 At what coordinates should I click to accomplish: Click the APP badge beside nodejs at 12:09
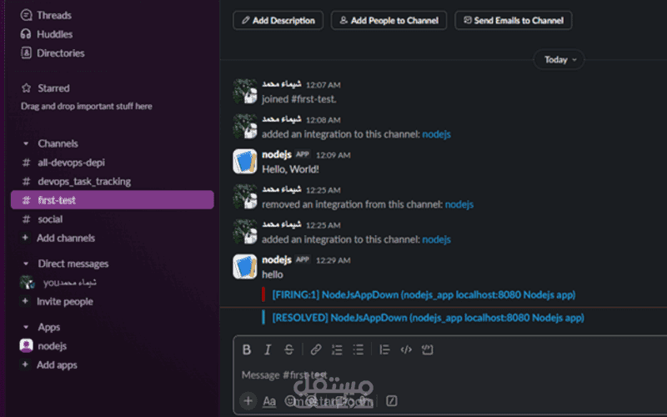coord(303,154)
